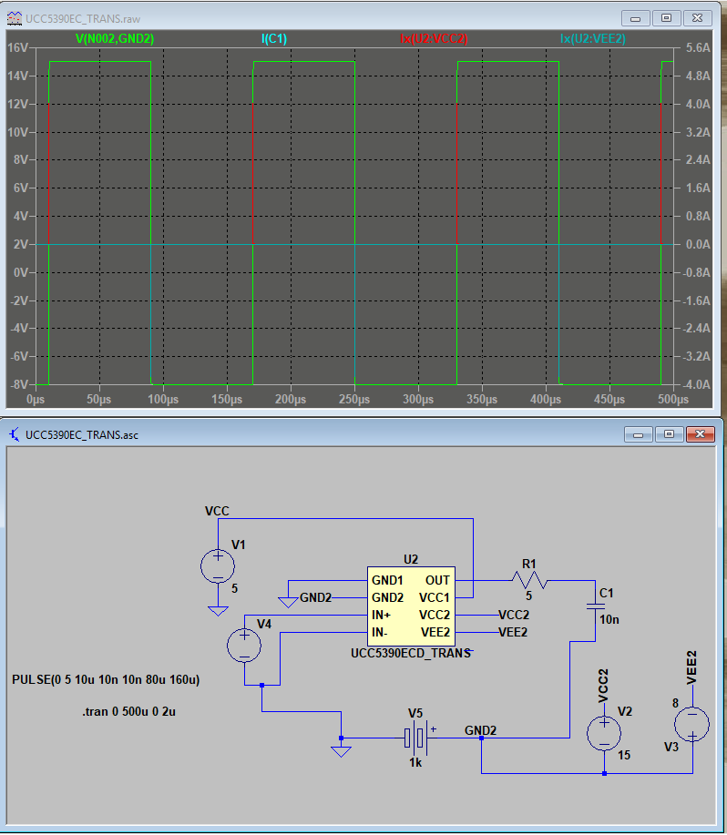Click the VCC1 pin label on U2
Viewport: 727px width, 835px height.
click(435, 597)
